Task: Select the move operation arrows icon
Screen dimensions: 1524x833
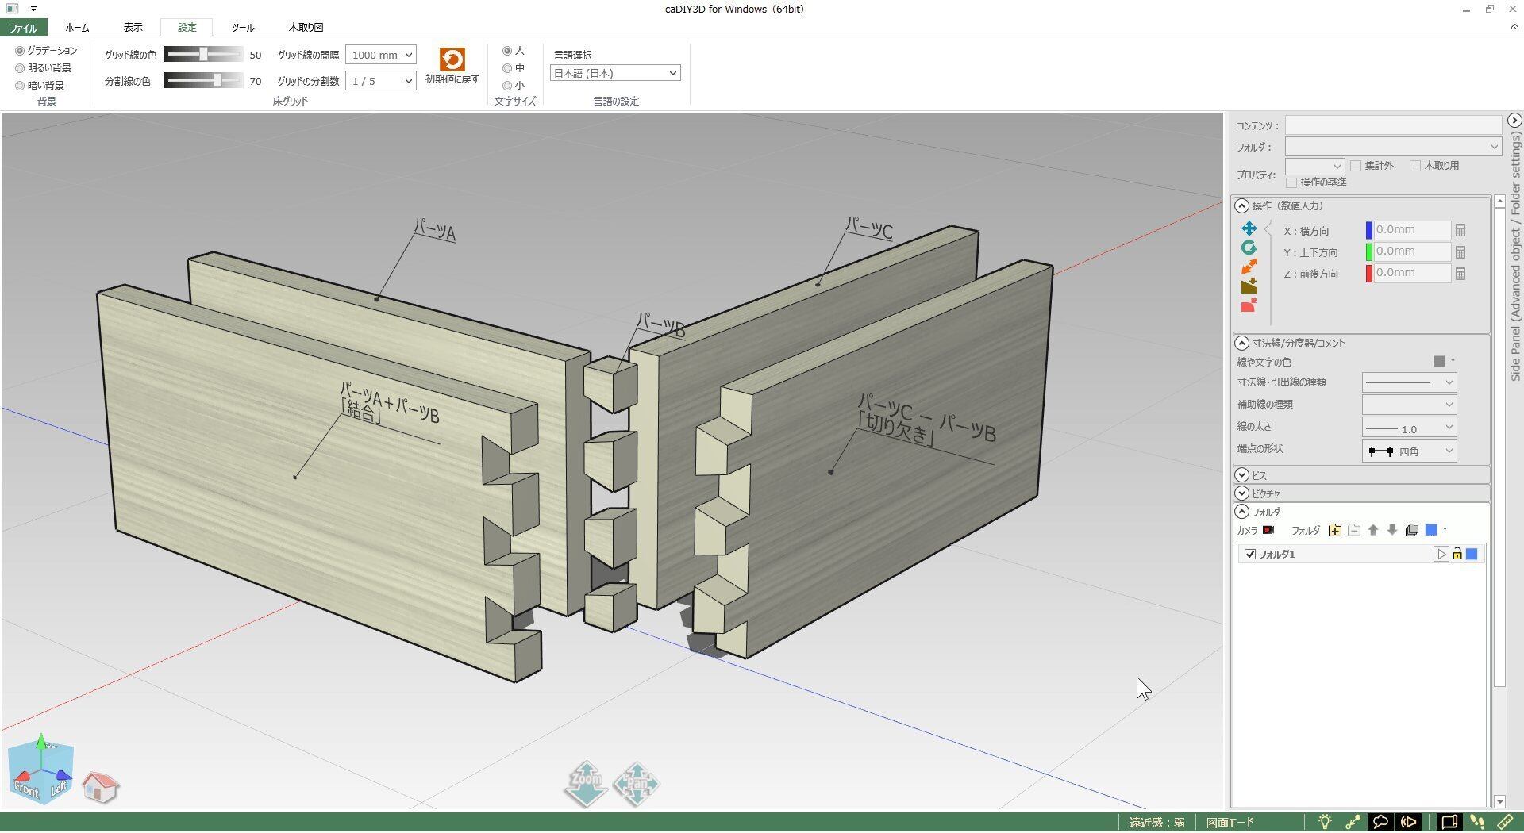Action: (1249, 228)
